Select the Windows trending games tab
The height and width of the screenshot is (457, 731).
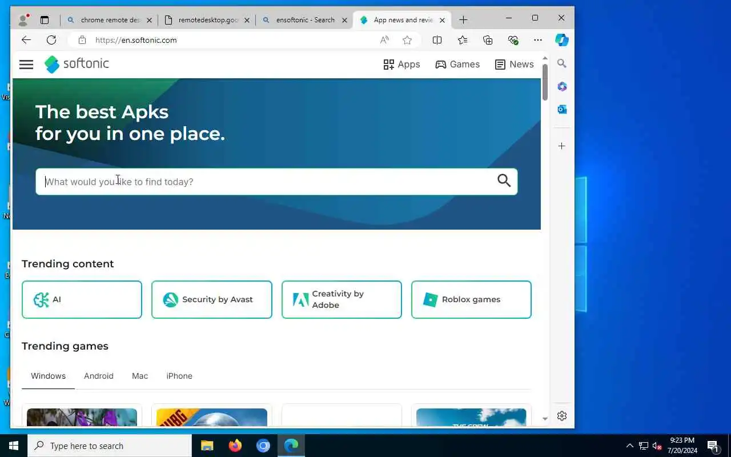pyautogui.click(x=48, y=376)
